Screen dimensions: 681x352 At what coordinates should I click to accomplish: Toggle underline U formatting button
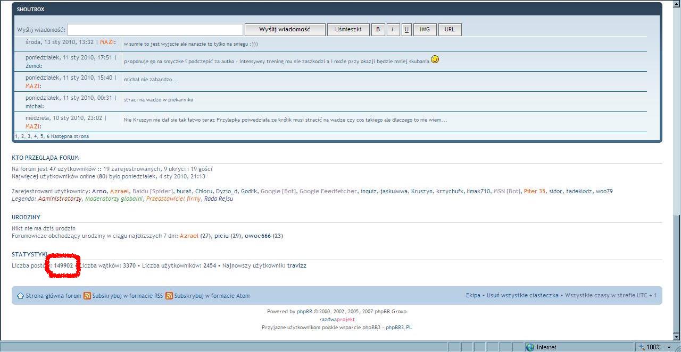[x=406, y=30]
